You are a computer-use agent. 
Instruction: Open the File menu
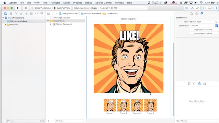coord(22,3)
